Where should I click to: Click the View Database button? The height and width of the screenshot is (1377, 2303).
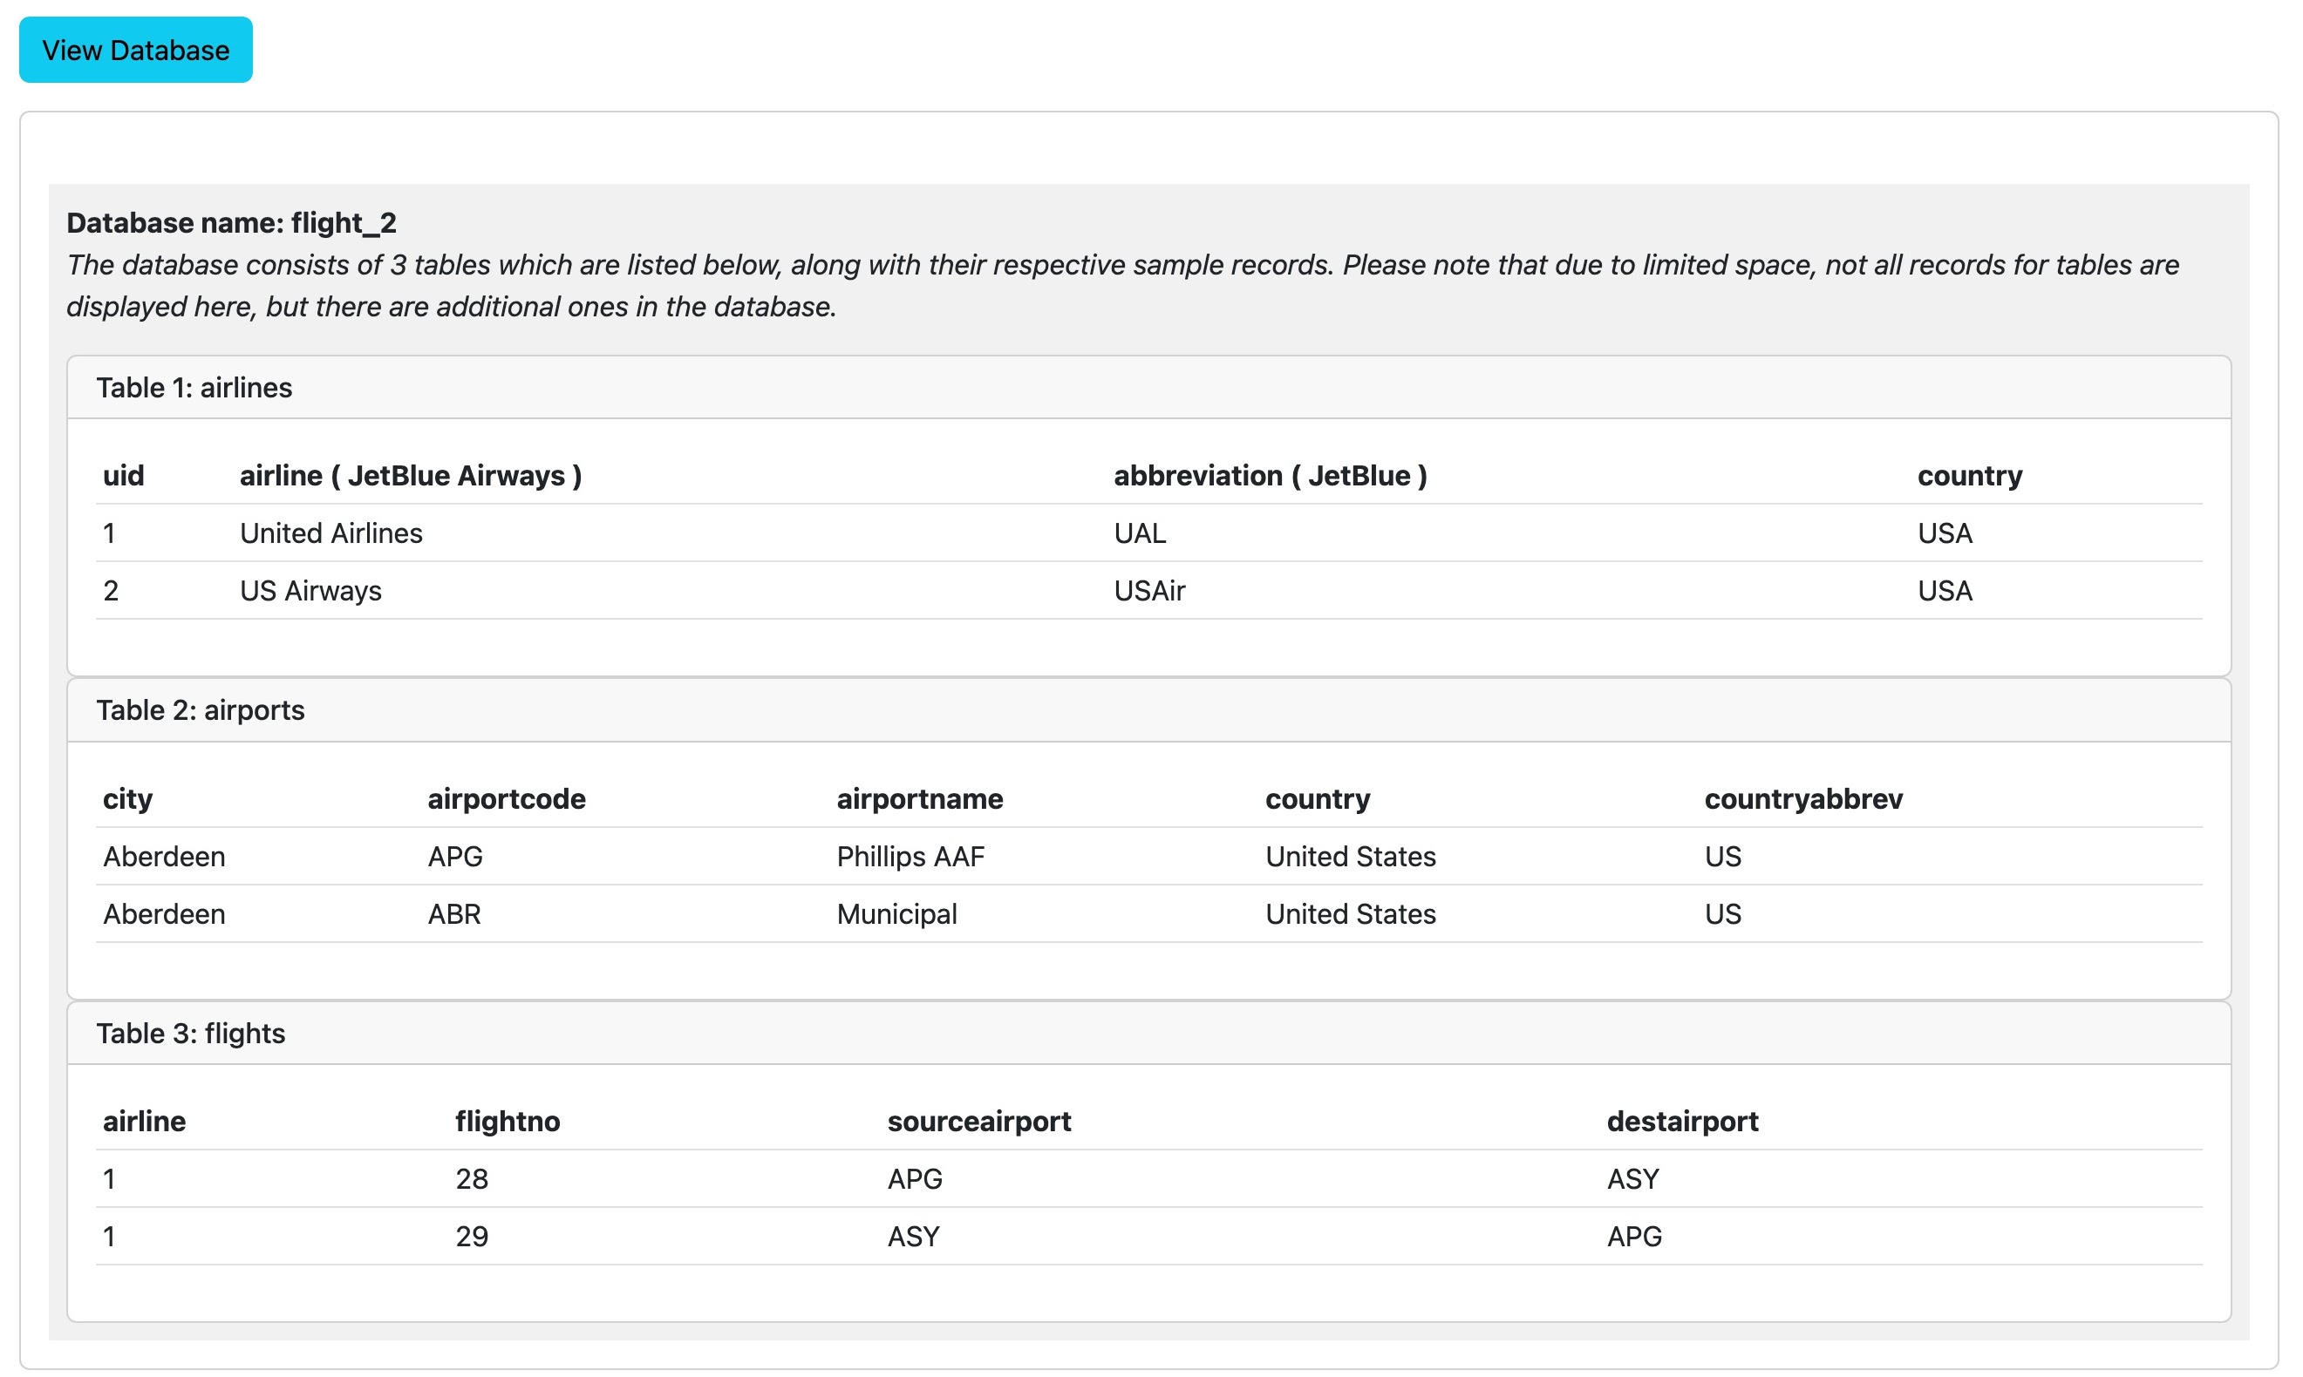point(135,50)
